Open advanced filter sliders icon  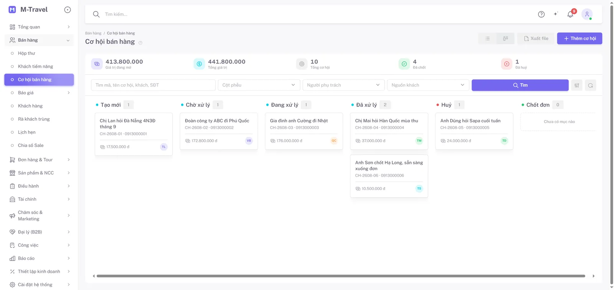click(577, 85)
